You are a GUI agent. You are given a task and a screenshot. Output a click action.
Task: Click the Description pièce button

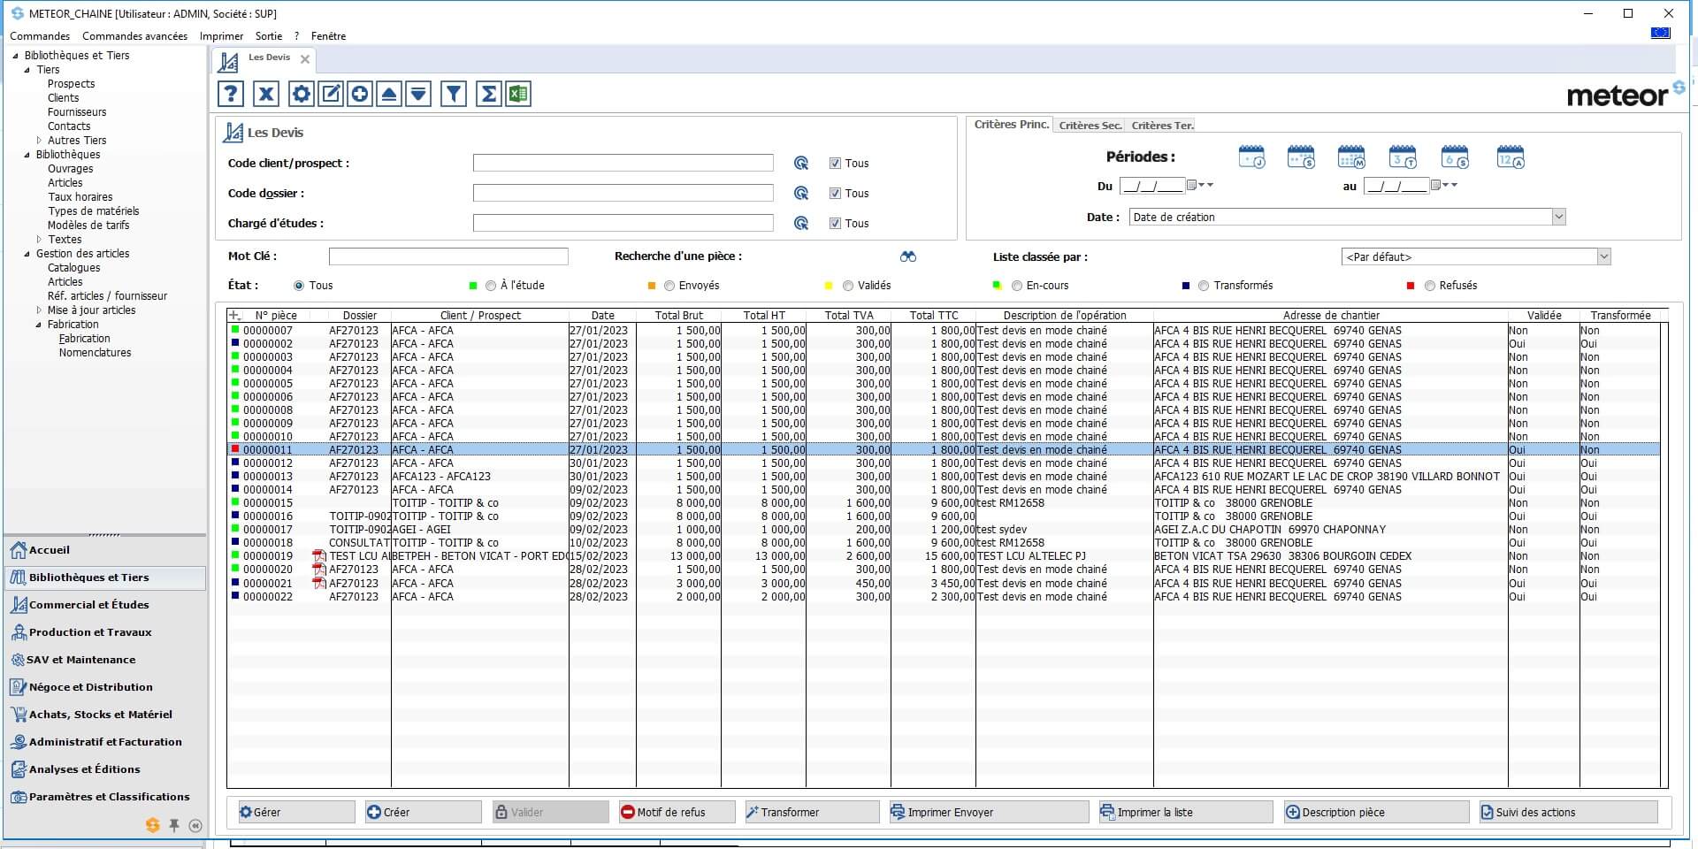pos(1376,812)
